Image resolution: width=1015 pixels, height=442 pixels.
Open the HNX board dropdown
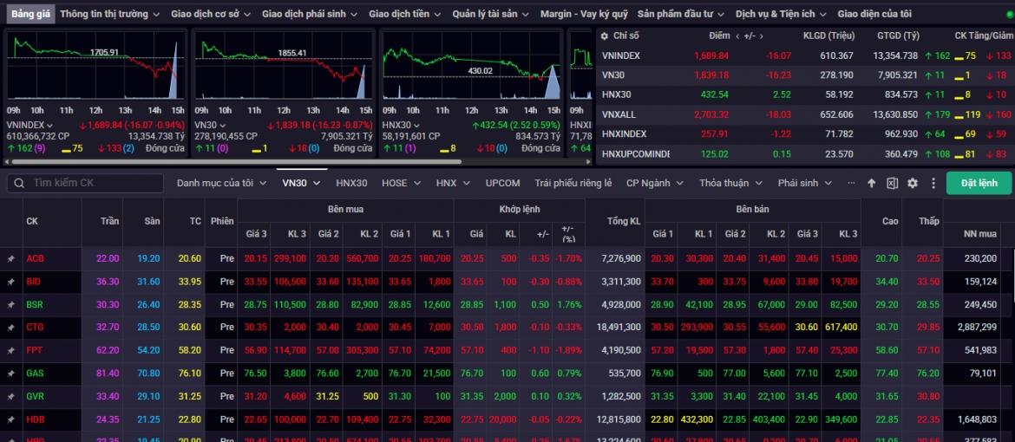click(453, 183)
